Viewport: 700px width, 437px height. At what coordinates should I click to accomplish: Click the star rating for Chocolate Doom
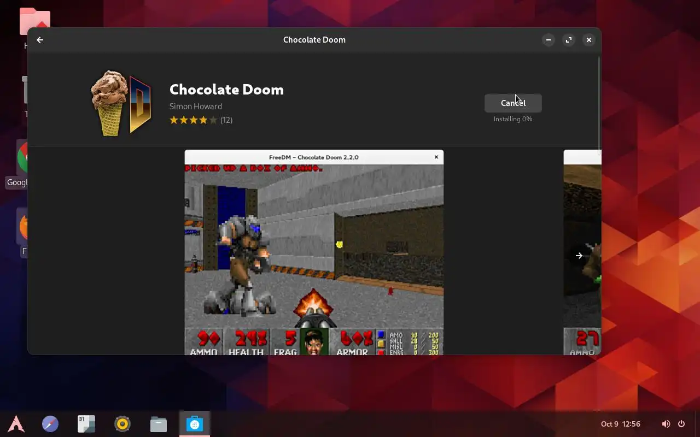[x=193, y=120]
